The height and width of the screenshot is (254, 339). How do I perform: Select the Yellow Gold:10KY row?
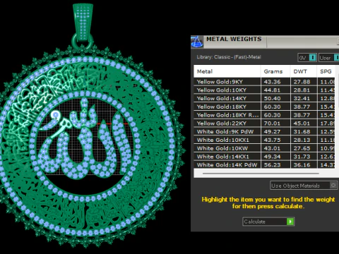[x=264, y=90]
